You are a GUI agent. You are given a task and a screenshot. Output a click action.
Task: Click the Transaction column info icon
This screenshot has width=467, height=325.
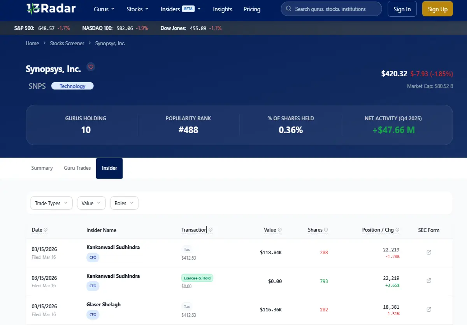click(211, 230)
